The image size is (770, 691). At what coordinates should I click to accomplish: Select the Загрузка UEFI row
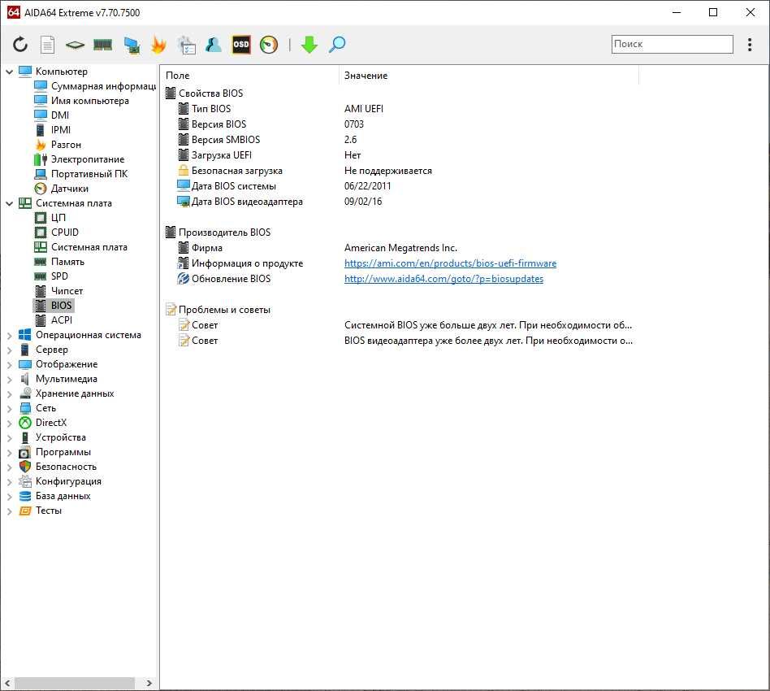pyautogui.click(x=400, y=155)
